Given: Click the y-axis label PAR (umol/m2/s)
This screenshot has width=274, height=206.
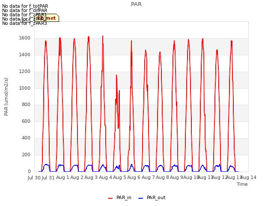Looking at the screenshot, I should point(6,97).
